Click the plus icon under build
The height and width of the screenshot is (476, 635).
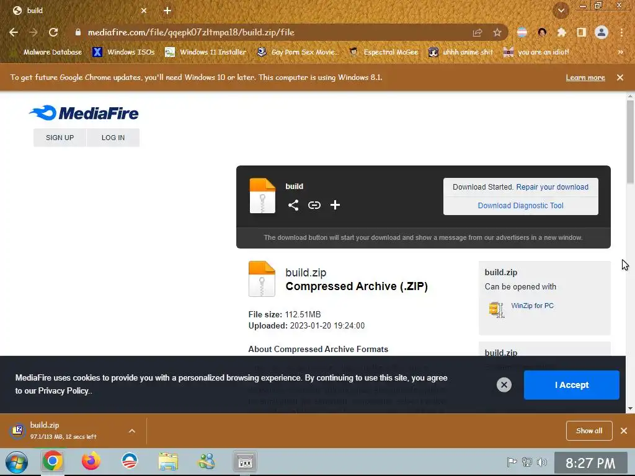335,205
